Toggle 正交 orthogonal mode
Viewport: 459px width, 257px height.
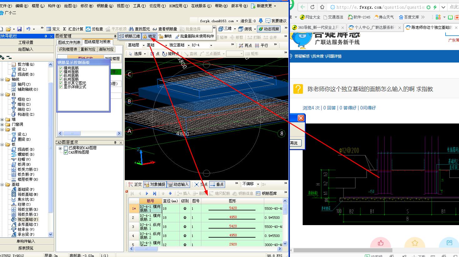135,184
